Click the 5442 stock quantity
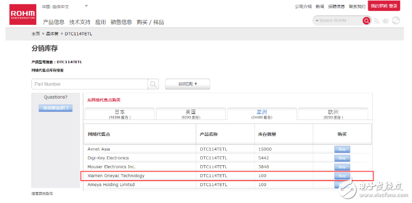This screenshot has width=412, height=203. click(264, 158)
